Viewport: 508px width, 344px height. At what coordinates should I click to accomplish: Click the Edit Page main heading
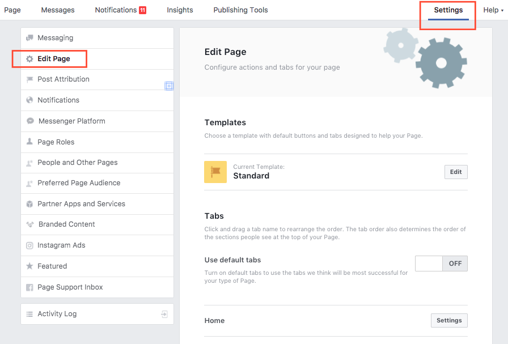[x=226, y=52]
